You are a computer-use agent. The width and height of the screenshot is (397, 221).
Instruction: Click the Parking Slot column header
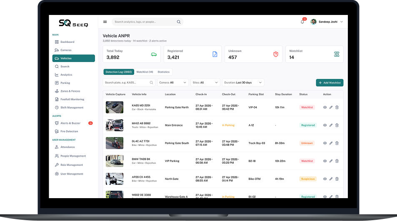pyautogui.click(x=256, y=94)
